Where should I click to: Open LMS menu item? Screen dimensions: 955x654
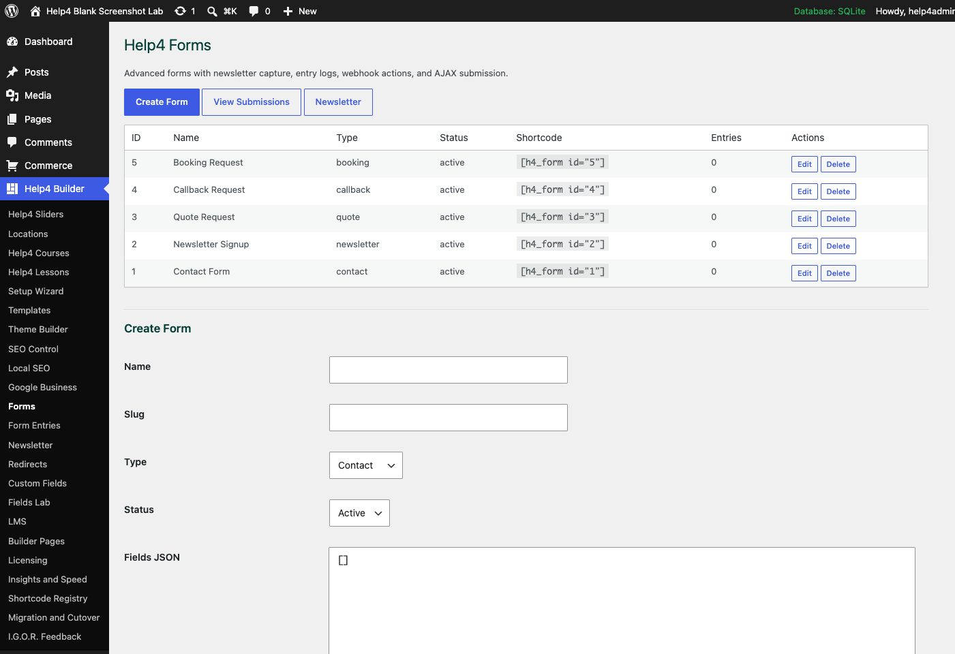point(17,521)
